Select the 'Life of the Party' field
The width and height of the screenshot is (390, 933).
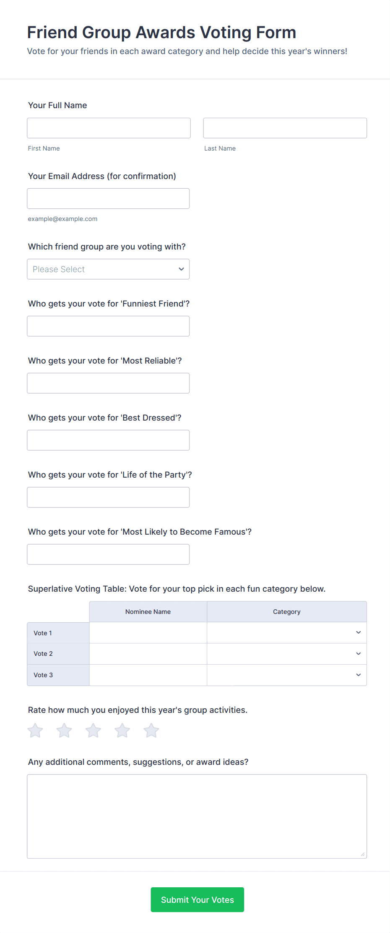(x=108, y=497)
